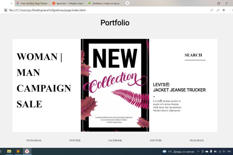
Task: Switch the РУС keyboard language indicator
Action: pos(229,151)
